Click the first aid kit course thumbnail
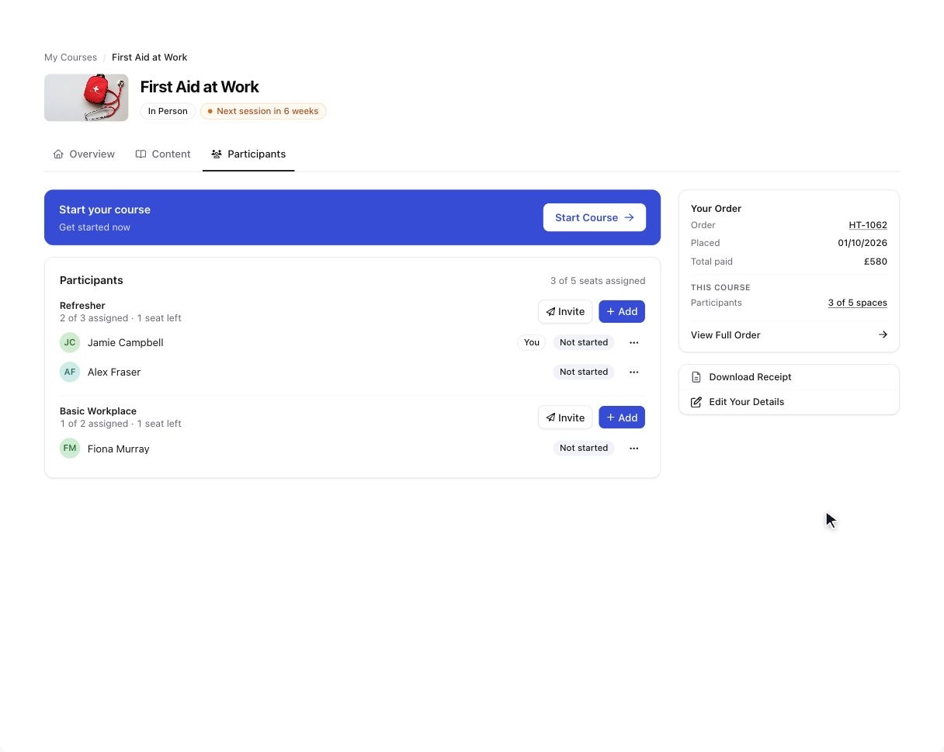Viewport: 944px width, 752px height. (86, 98)
